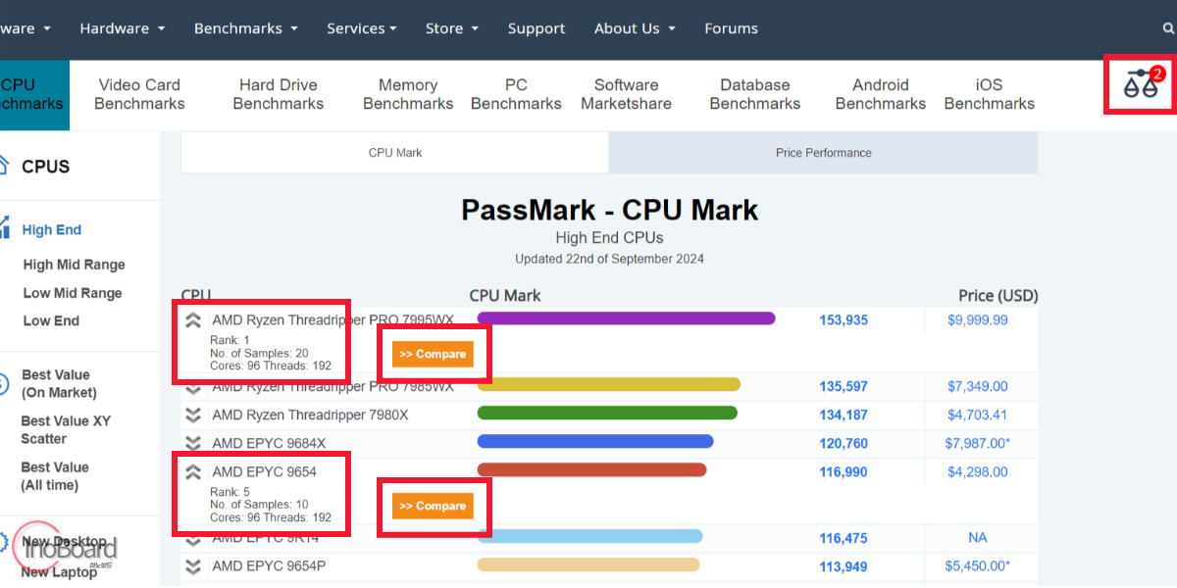Open Hard Drive Benchmarks tab
The image size is (1177, 588).
tap(279, 94)
